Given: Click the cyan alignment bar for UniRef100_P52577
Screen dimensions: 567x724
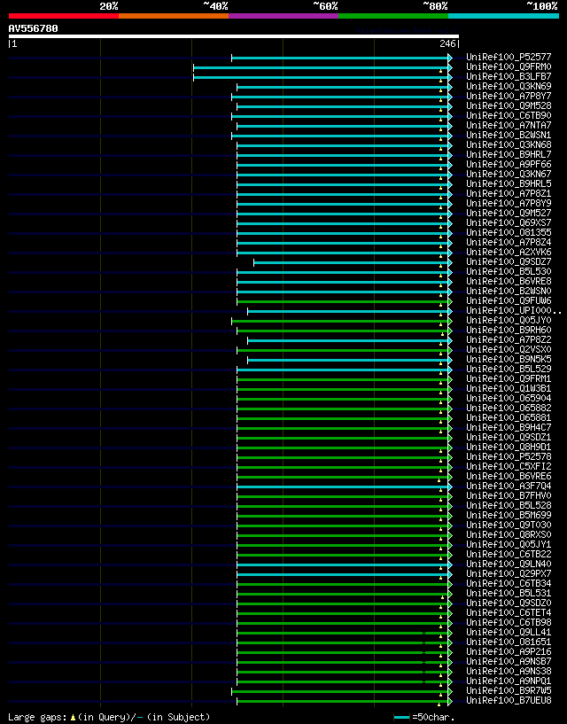Looking at the screenshot, I should tap(342, 58).
